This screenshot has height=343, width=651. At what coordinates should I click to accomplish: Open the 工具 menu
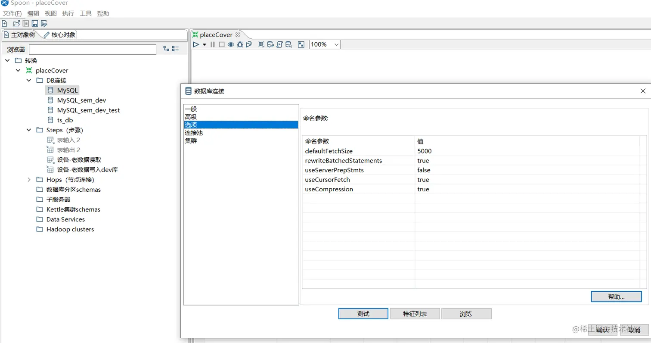coord(86,13)
